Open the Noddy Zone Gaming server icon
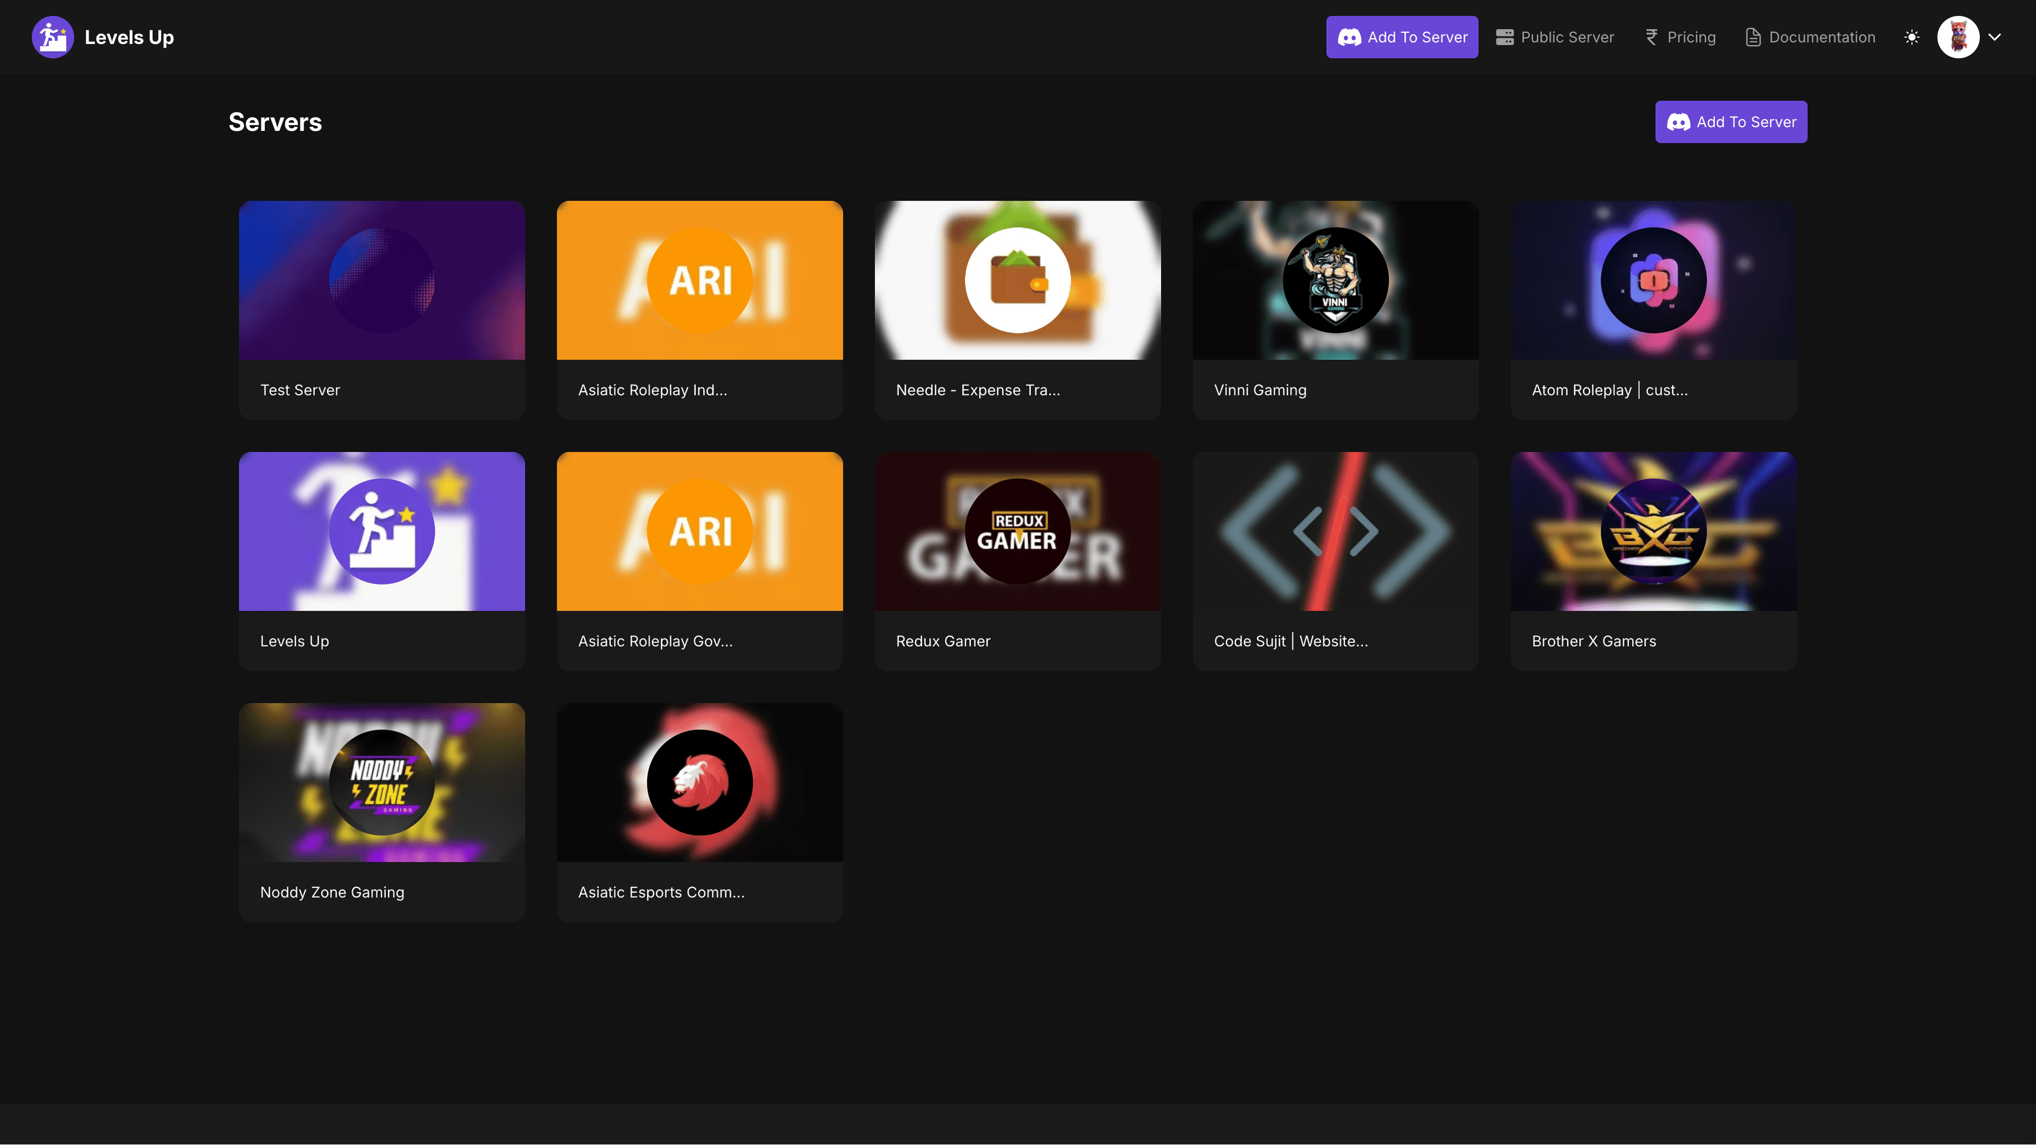This screenshot has height=1145, width=2036. [x=382, y=783]
